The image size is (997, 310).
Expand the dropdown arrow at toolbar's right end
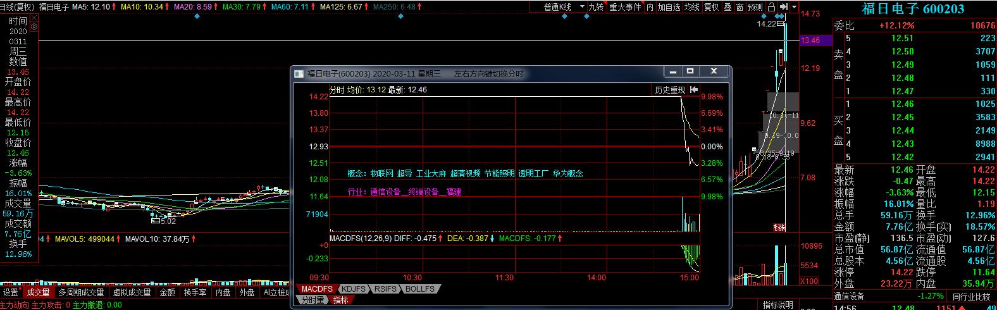point(794,7)
